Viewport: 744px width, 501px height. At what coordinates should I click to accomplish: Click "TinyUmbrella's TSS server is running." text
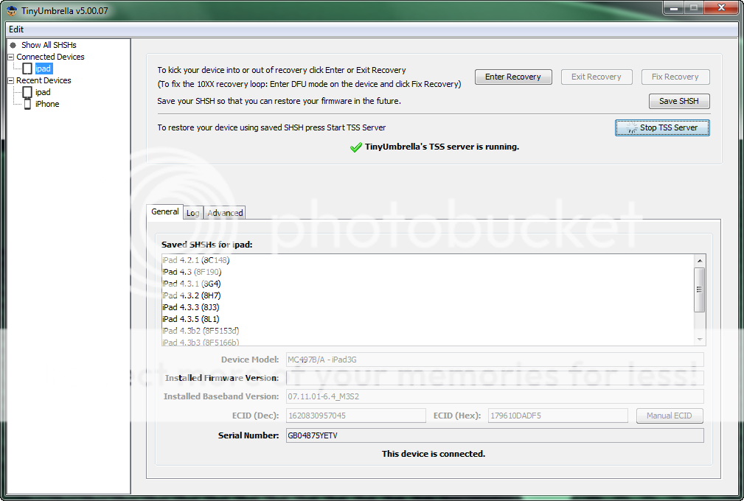click(x=442, y=147)
